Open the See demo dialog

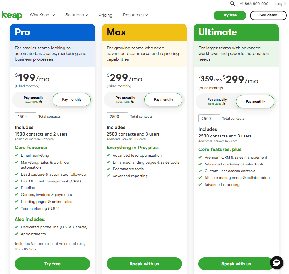click(x=268, y=15)
